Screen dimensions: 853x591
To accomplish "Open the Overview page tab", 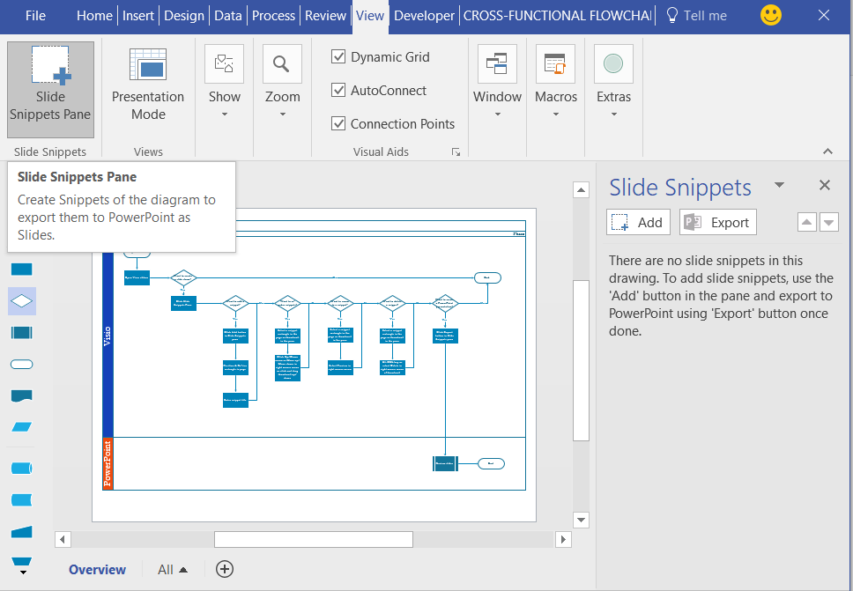I will click(97, 570).
